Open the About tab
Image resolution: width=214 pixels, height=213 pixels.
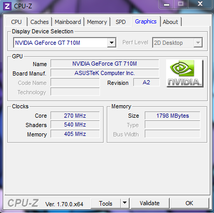[x=170, y=22]
